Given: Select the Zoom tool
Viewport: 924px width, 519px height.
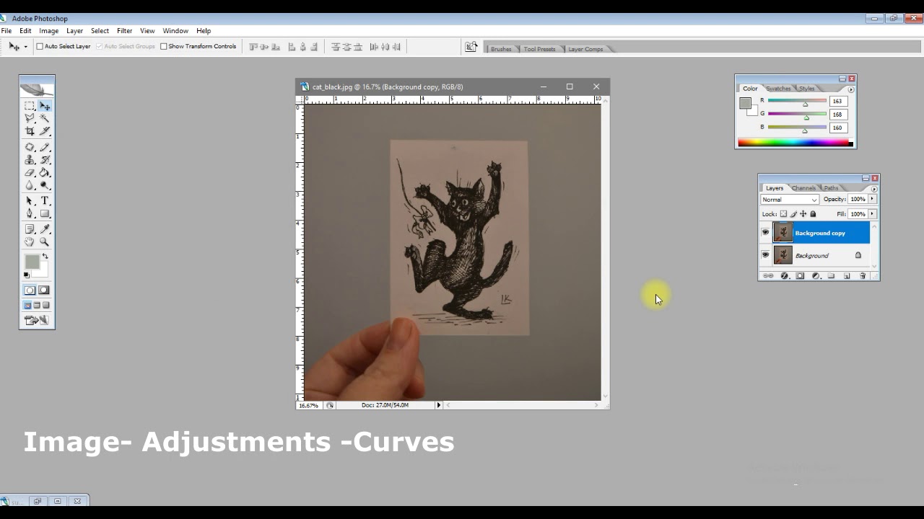Looking at the screenshot, I should 45,242.
